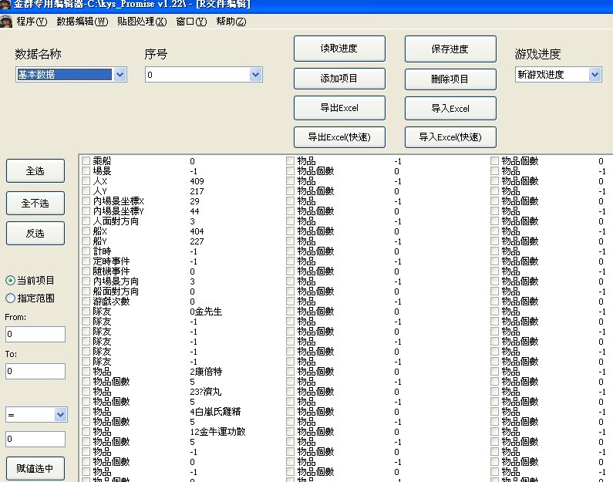The height and width of the screenshot is (482, 613).
Task: Click the value 12金牛運功散
Action: coord(217,432)
